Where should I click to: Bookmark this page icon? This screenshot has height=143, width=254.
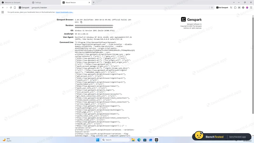coord(15,8)
